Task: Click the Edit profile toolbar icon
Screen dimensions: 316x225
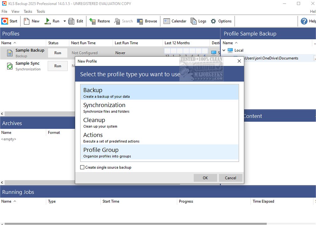Action: pos(72,21)
